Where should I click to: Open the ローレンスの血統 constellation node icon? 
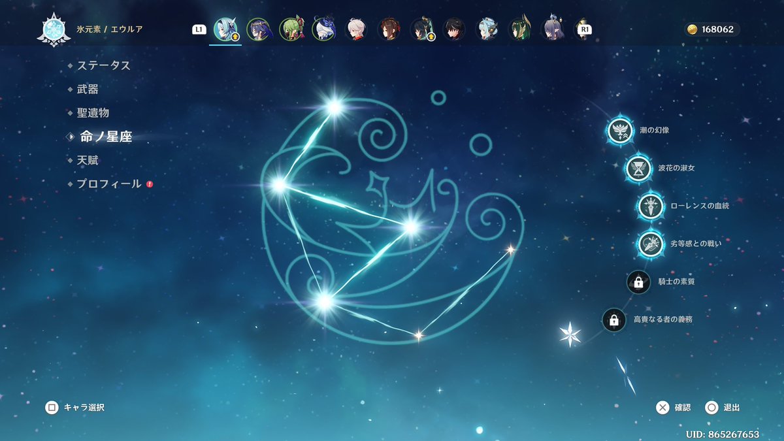651,206
